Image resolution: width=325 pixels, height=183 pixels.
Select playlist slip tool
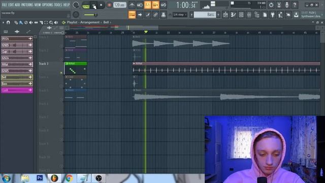[36, 22]
